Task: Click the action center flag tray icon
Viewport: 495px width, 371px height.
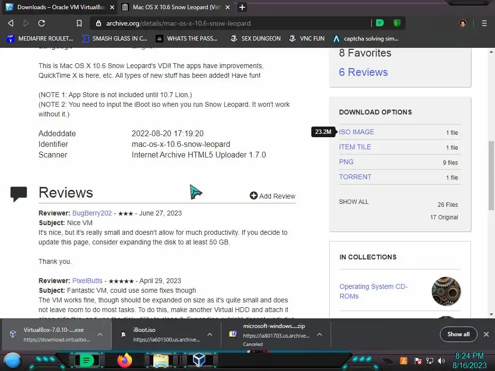Action: click(x=418, y=360)
